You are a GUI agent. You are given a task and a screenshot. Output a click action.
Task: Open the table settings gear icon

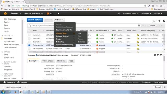click(159, 21)
